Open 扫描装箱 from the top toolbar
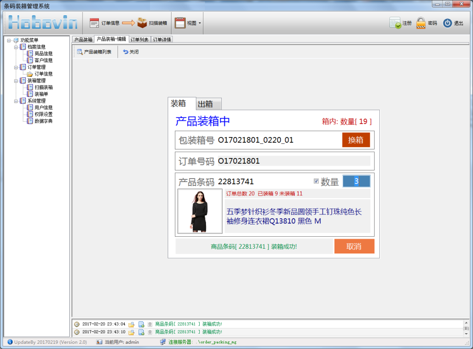Screen dimensions: 473x349 (x=142, y=23)
